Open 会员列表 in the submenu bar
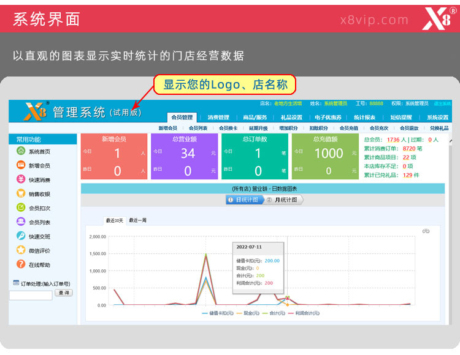The height and width of the screenshot is (355, 460). point(198,128)
